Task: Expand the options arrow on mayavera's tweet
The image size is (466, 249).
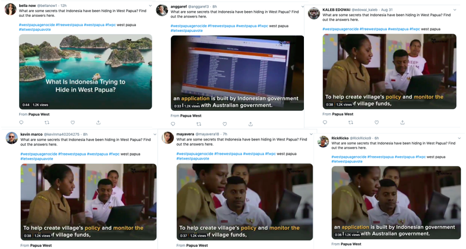Action: coord(311,134)
